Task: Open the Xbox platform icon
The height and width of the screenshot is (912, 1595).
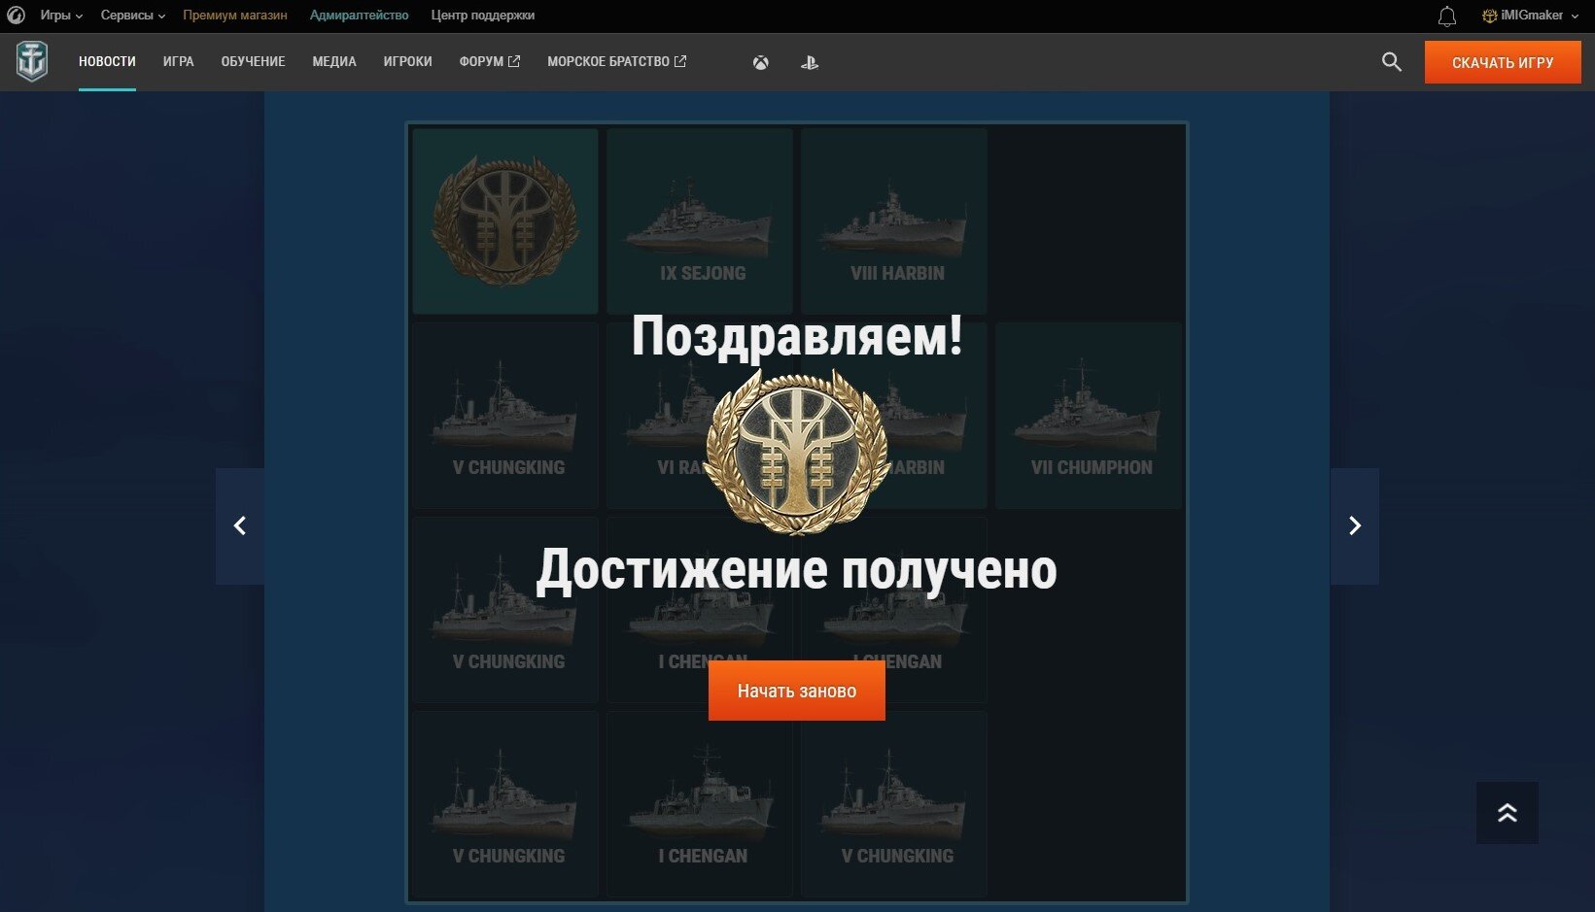Action: [761, 62]
